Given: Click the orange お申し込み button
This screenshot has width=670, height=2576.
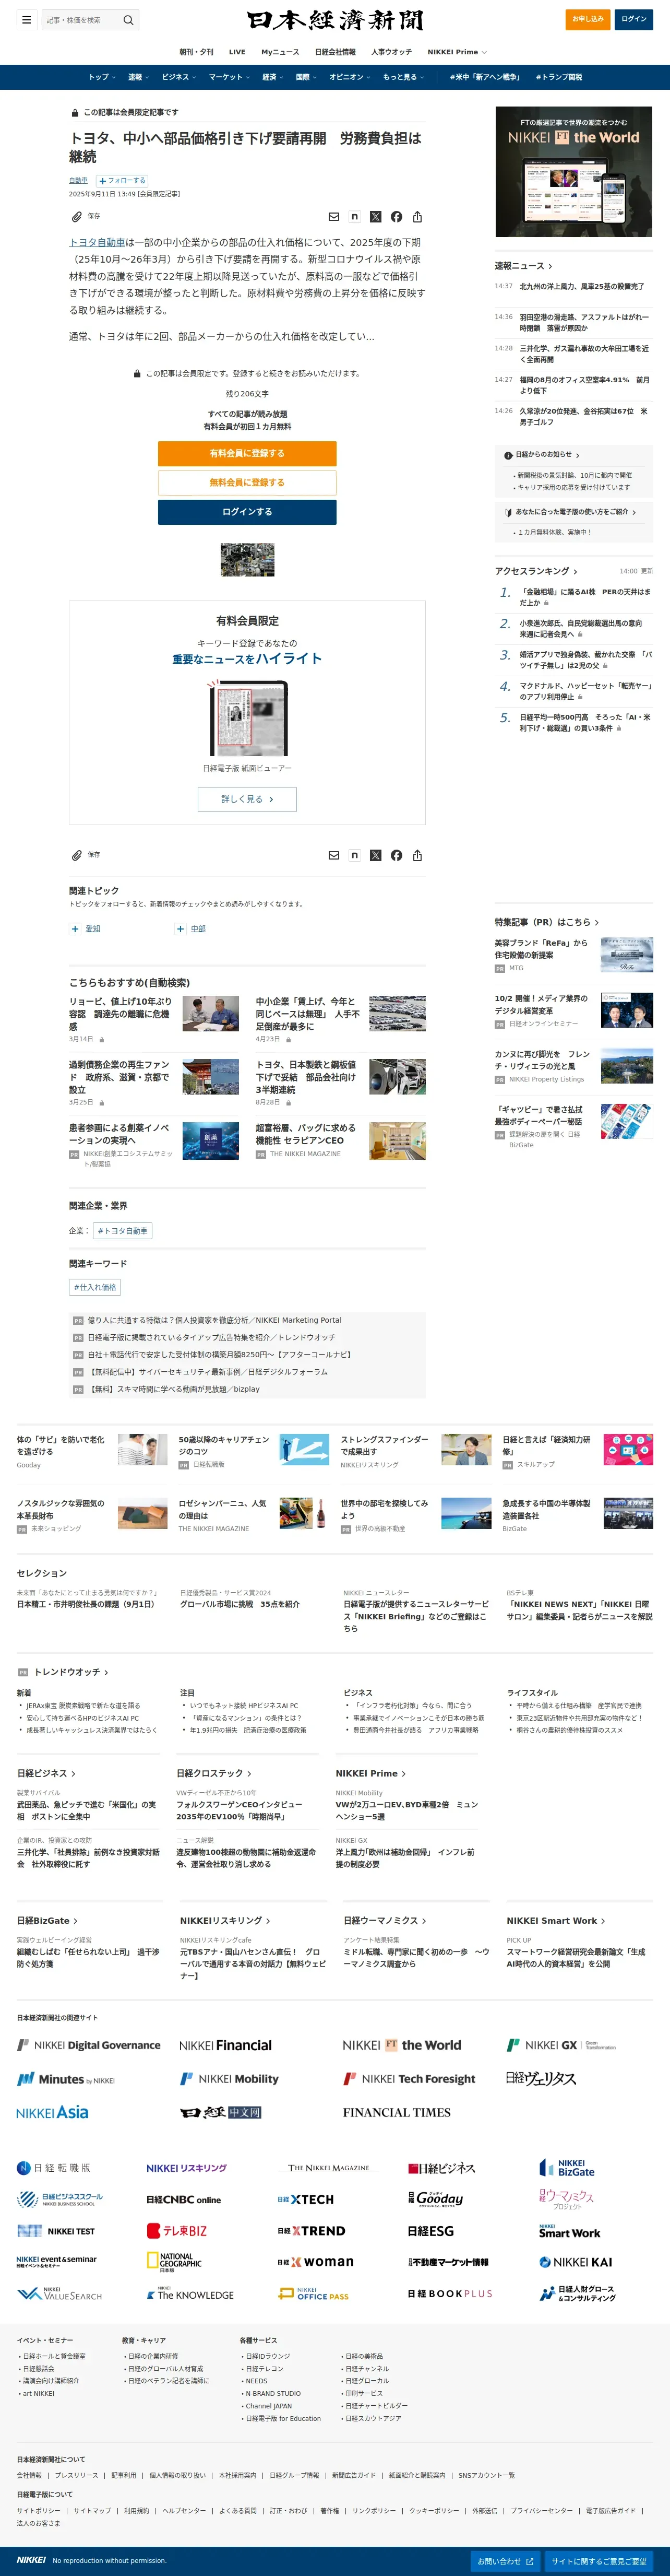Looking at the screenshot, I should 588,19.
